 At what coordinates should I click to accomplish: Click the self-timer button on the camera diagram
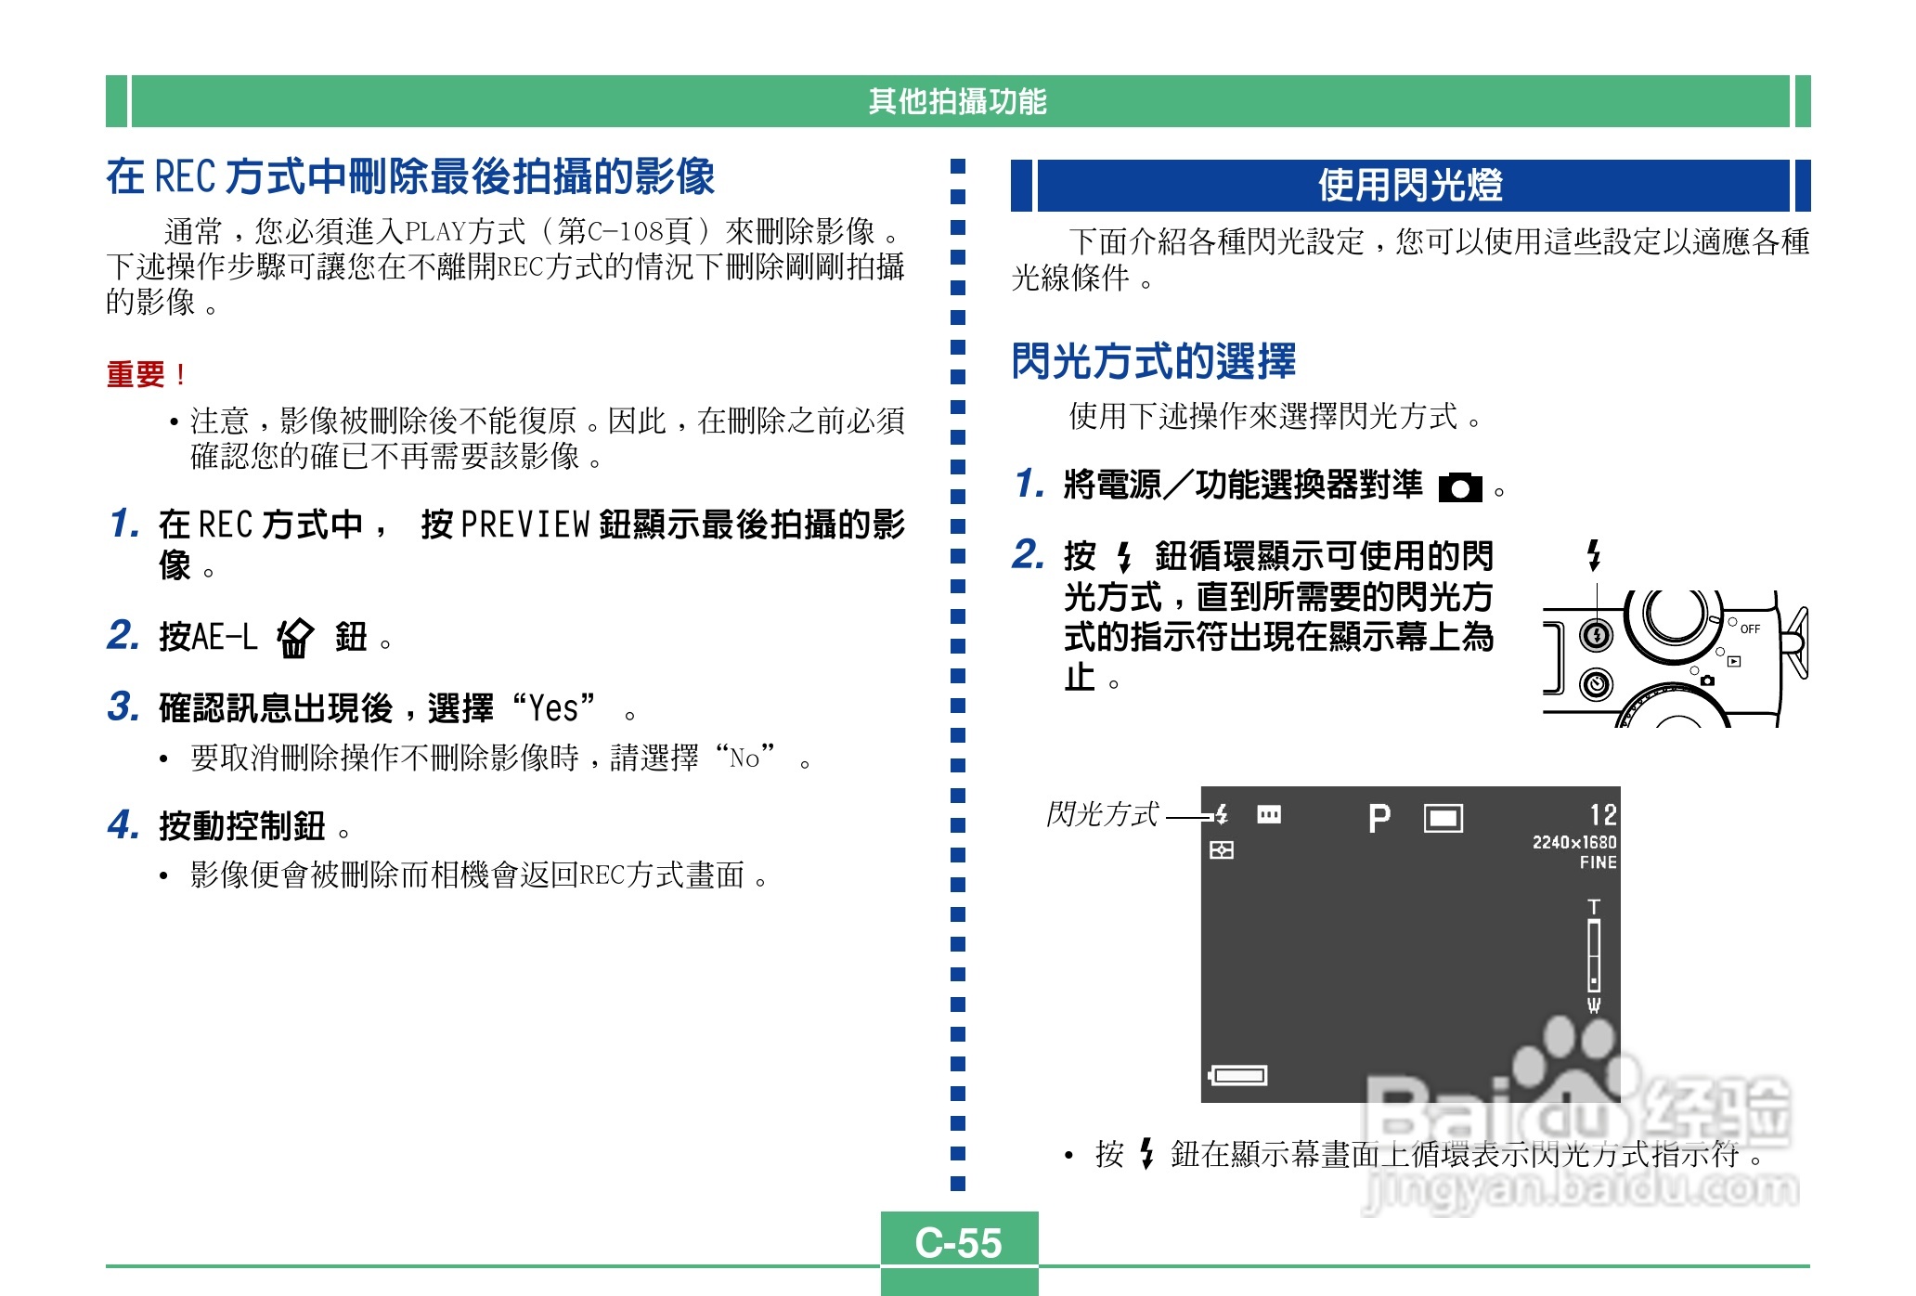tap(1596, 685)
